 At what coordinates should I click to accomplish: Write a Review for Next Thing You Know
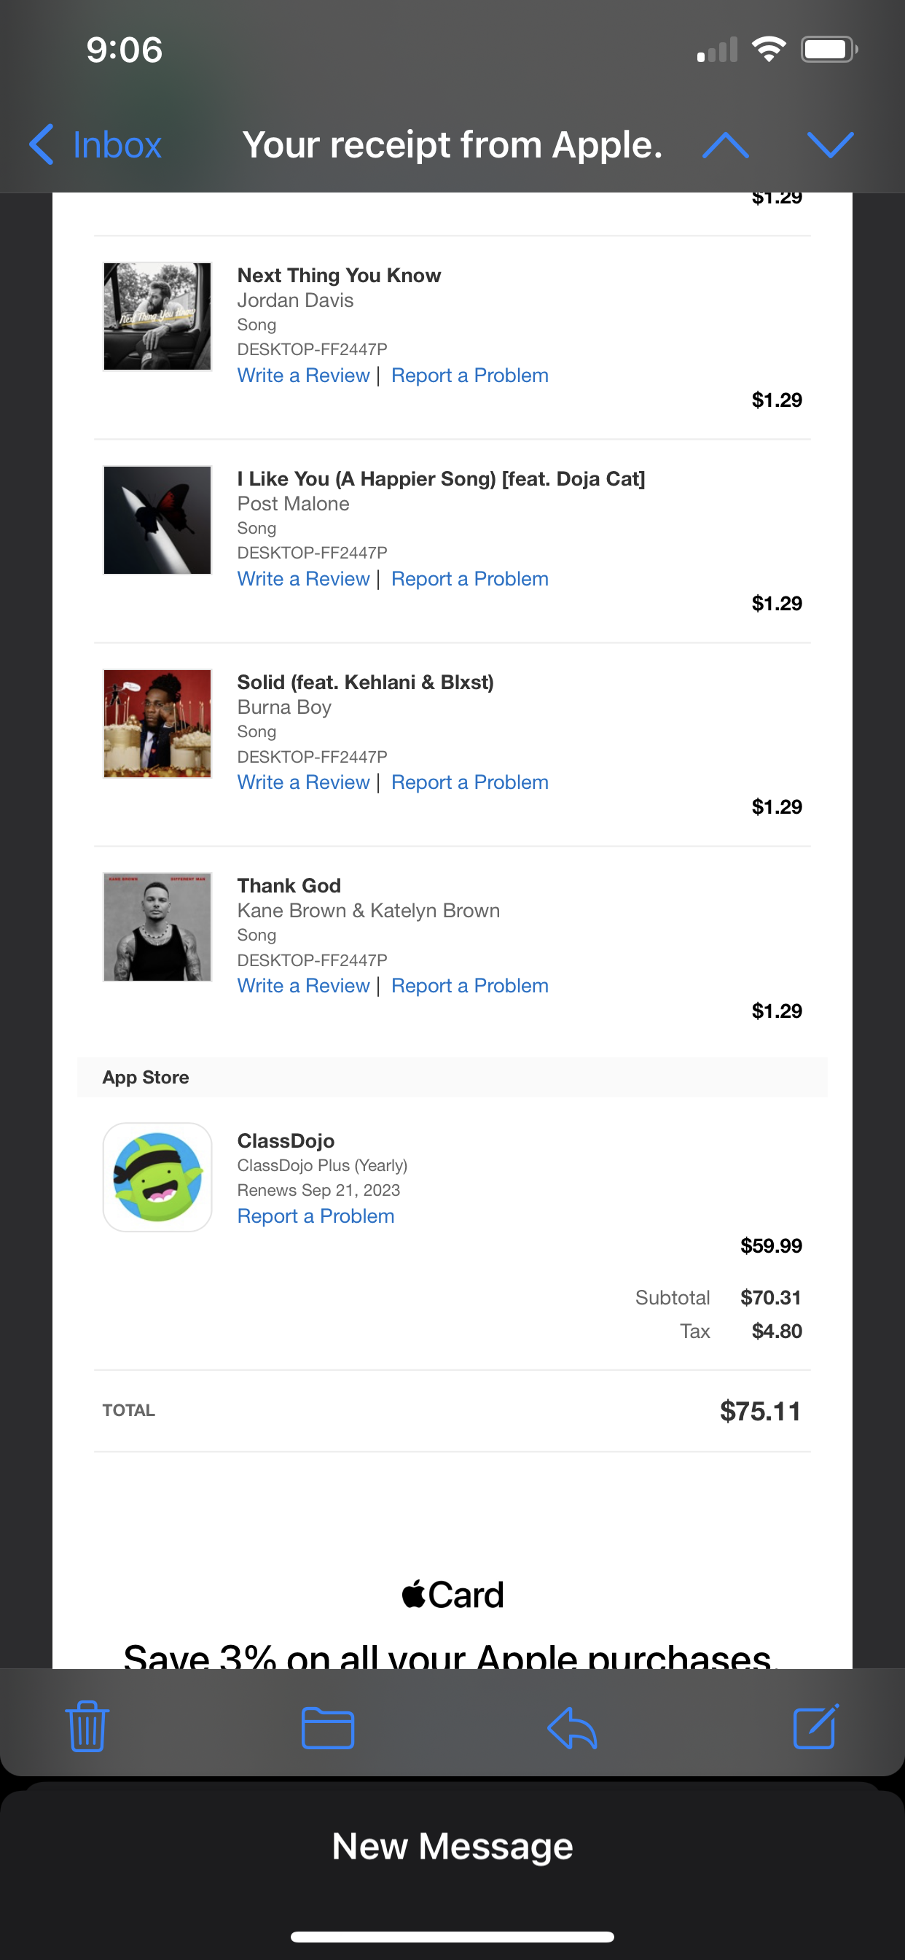[x=303, y=375]
